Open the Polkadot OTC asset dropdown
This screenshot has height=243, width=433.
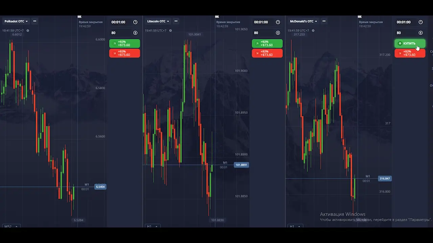pyautogui.click(x=16, y=21)
